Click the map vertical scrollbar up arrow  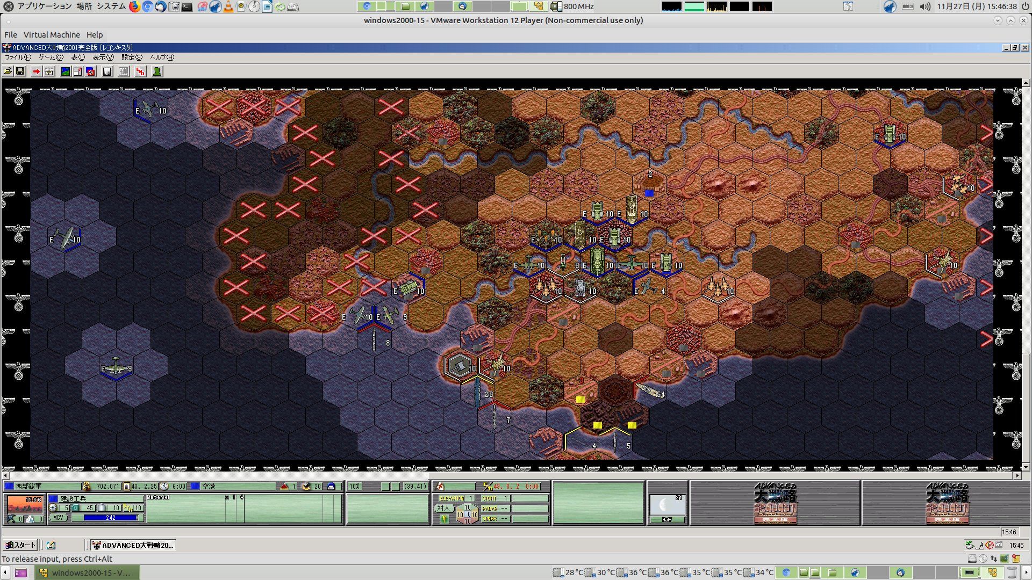[x=1026, y=83]
